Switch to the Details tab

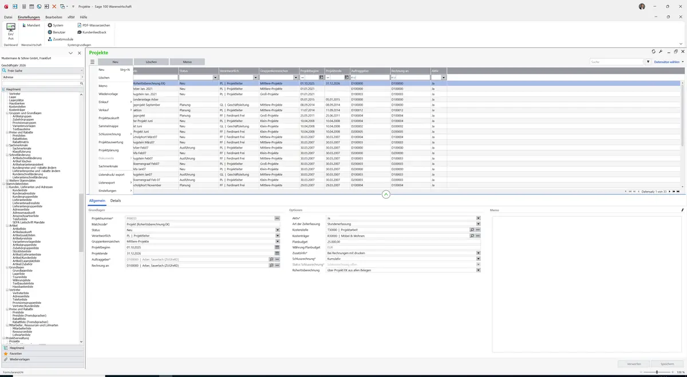(116, 200)
